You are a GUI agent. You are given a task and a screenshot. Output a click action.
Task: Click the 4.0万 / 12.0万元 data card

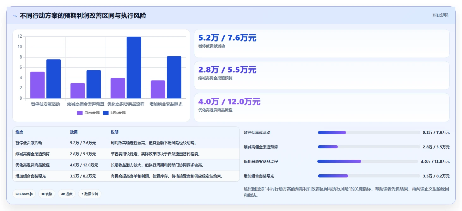click(322, 108)
